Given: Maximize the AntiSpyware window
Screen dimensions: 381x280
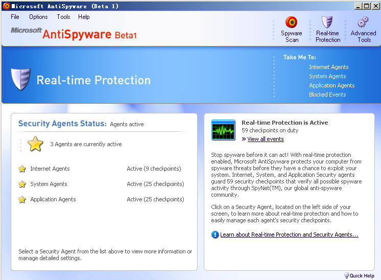Looking at the screenshot, I should (367, 6).
